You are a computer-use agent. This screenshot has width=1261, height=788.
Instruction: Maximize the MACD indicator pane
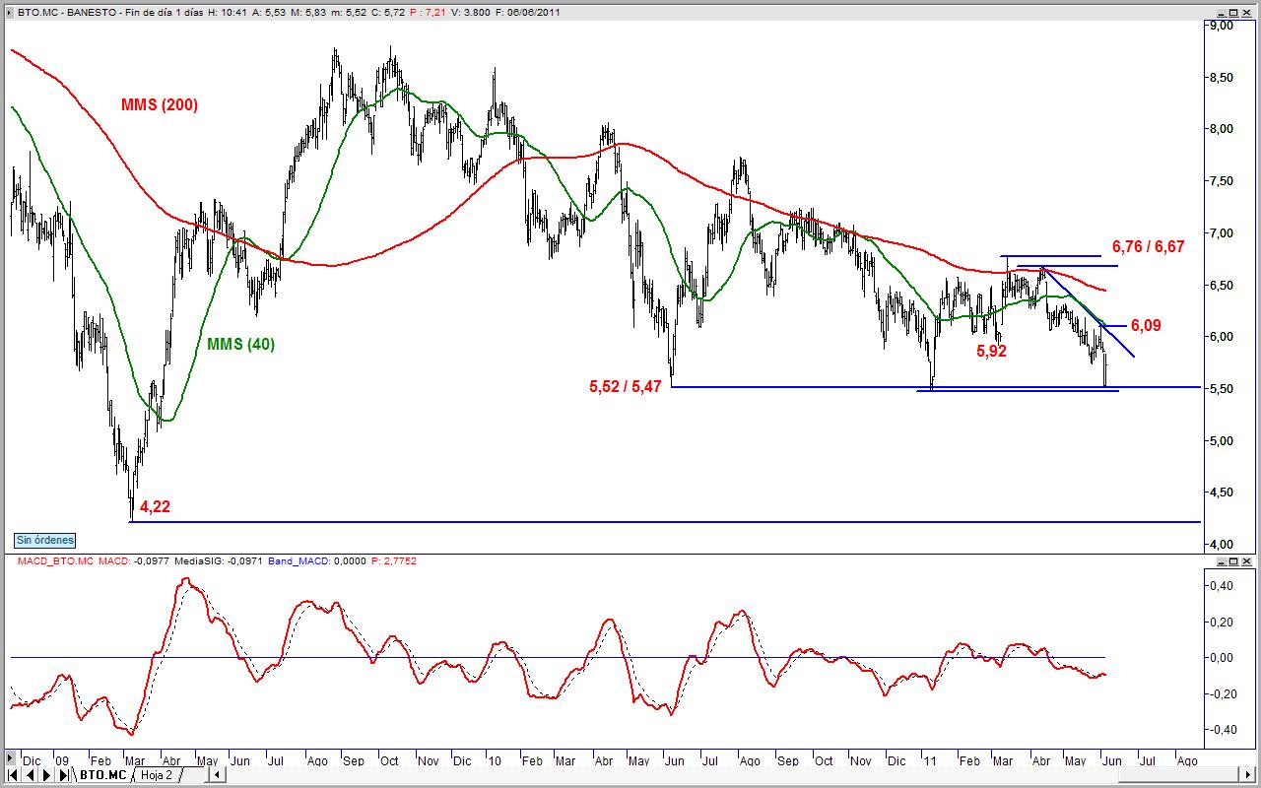coord(1235,560)
